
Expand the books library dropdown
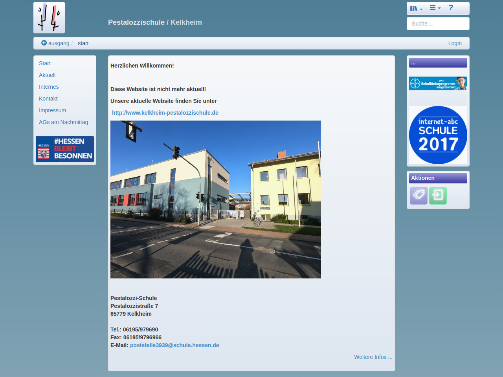tap(416, 8)
